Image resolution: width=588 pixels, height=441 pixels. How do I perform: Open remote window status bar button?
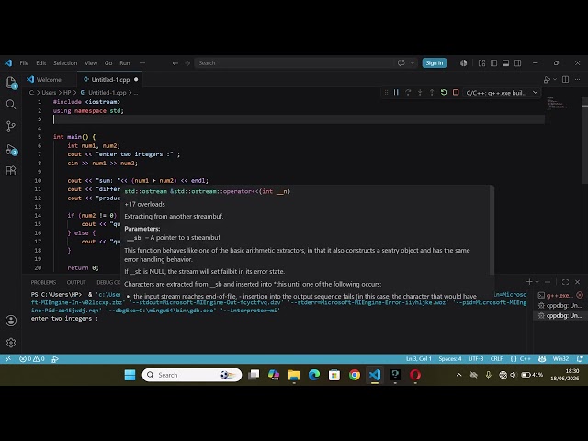8,359
